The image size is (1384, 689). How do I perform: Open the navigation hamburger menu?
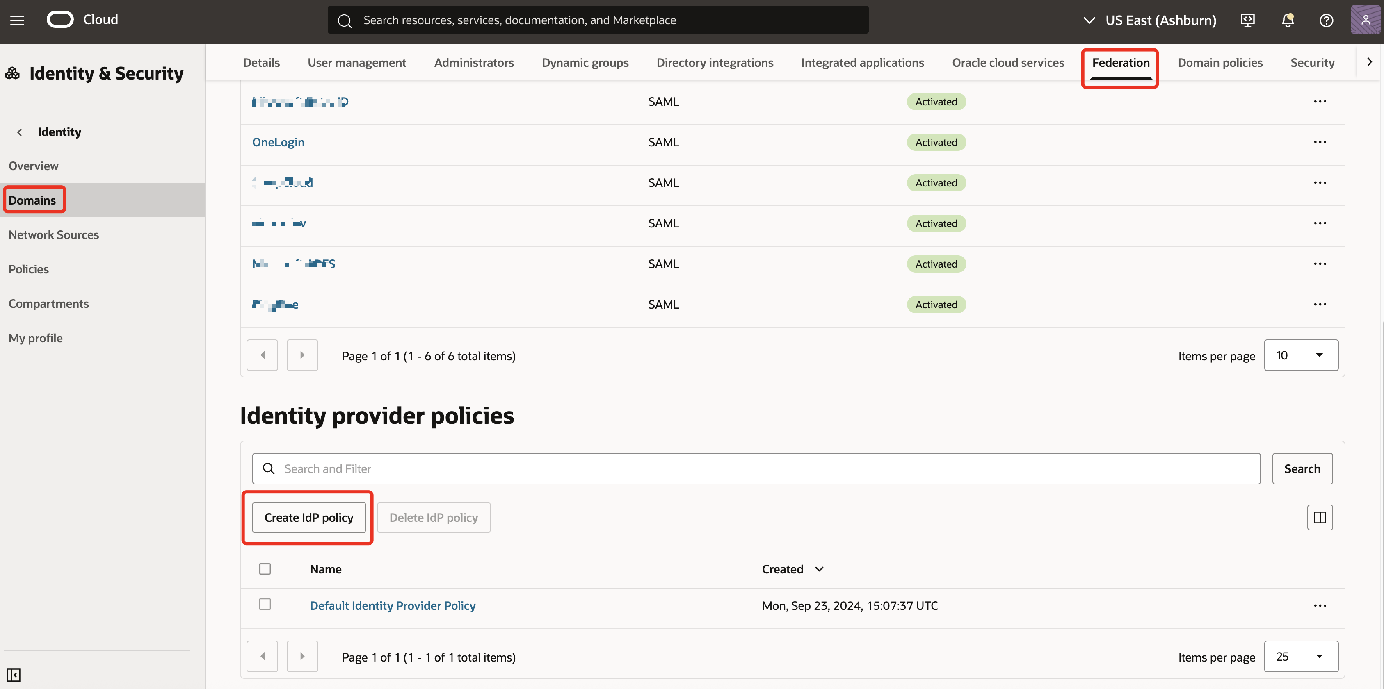click(17, 20)
